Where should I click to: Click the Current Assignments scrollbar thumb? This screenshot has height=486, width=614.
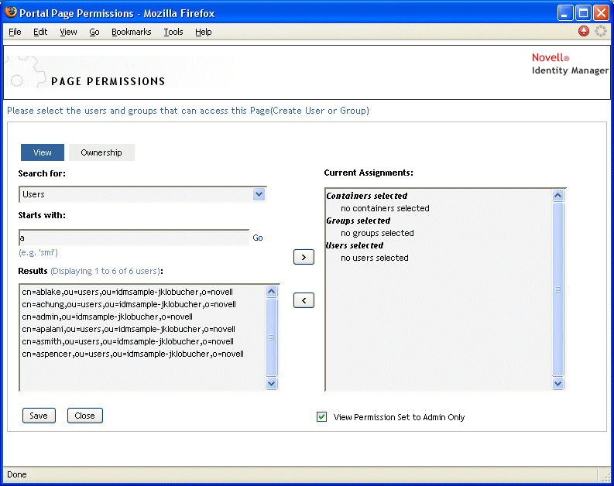[558, 289]
